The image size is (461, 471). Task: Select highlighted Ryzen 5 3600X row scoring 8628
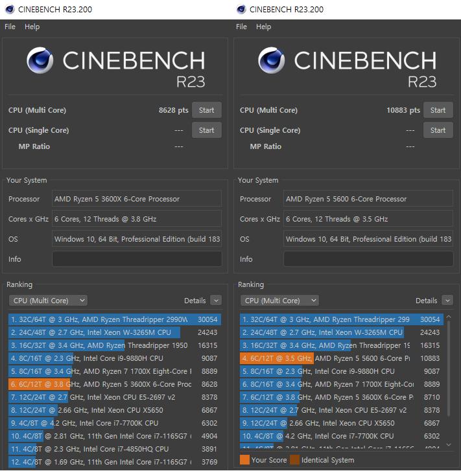[x=115, y=384]
